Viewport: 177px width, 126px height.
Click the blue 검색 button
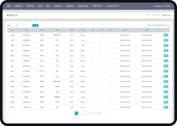35,25
